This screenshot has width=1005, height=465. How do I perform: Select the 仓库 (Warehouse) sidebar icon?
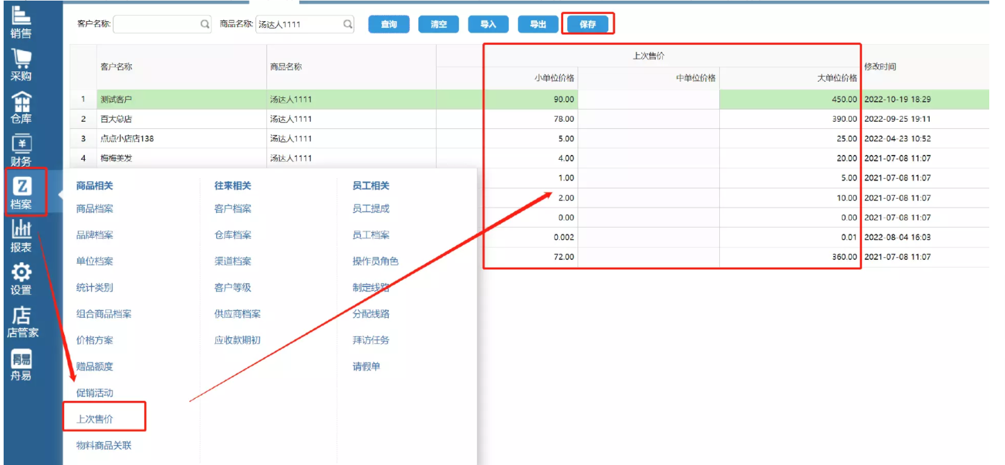(x=21, y=107)
